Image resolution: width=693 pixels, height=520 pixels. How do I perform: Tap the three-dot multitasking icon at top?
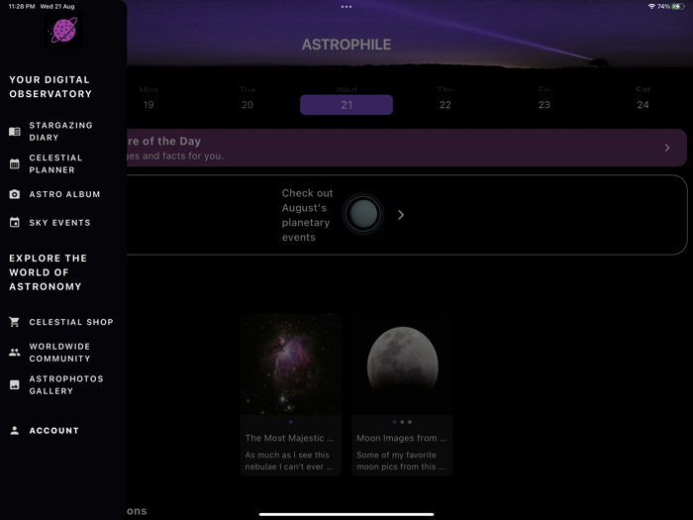(346, 7)
